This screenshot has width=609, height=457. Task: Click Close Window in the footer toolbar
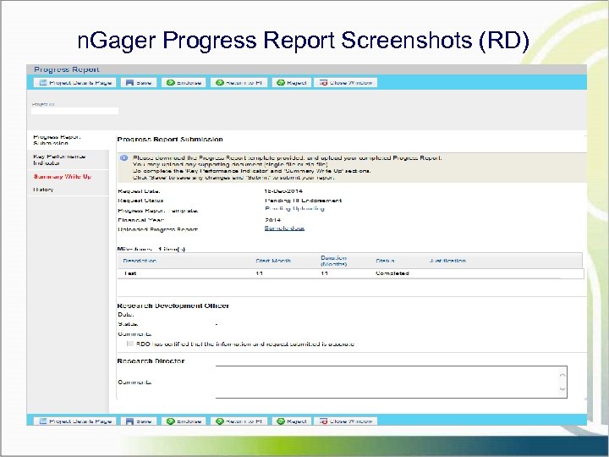click(x=346, y=421)
